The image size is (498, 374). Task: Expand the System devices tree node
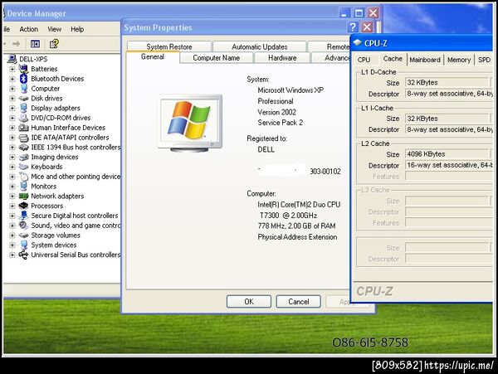pos(12,245)
